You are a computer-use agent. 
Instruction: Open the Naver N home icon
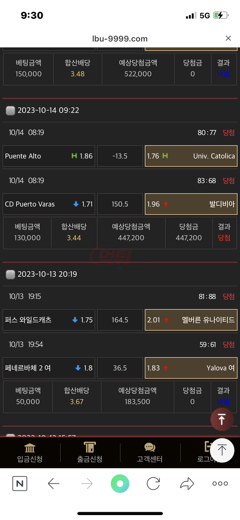(20, 483)
